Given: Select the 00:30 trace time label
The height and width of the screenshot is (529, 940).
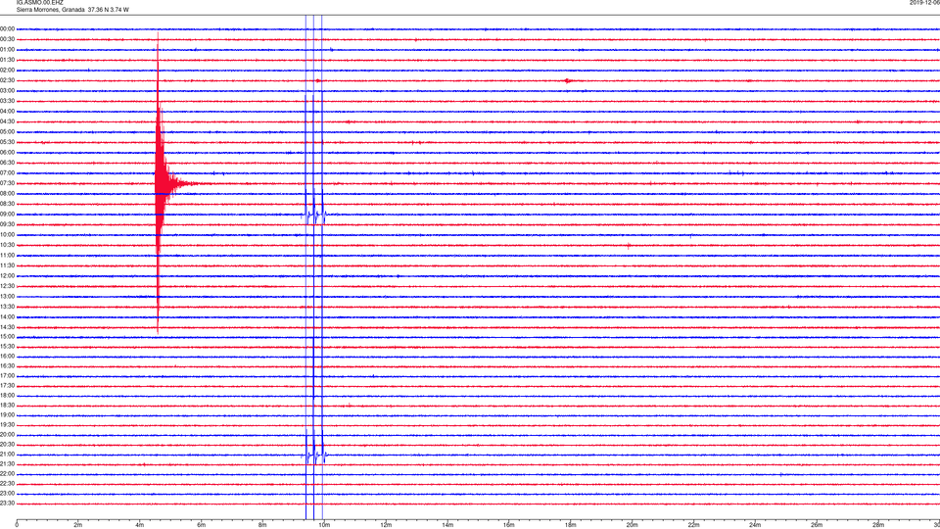Looking at the screenshot, I should pos(7,39).
